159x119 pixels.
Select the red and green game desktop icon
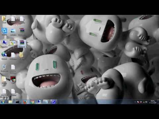[x=13, y=79]
